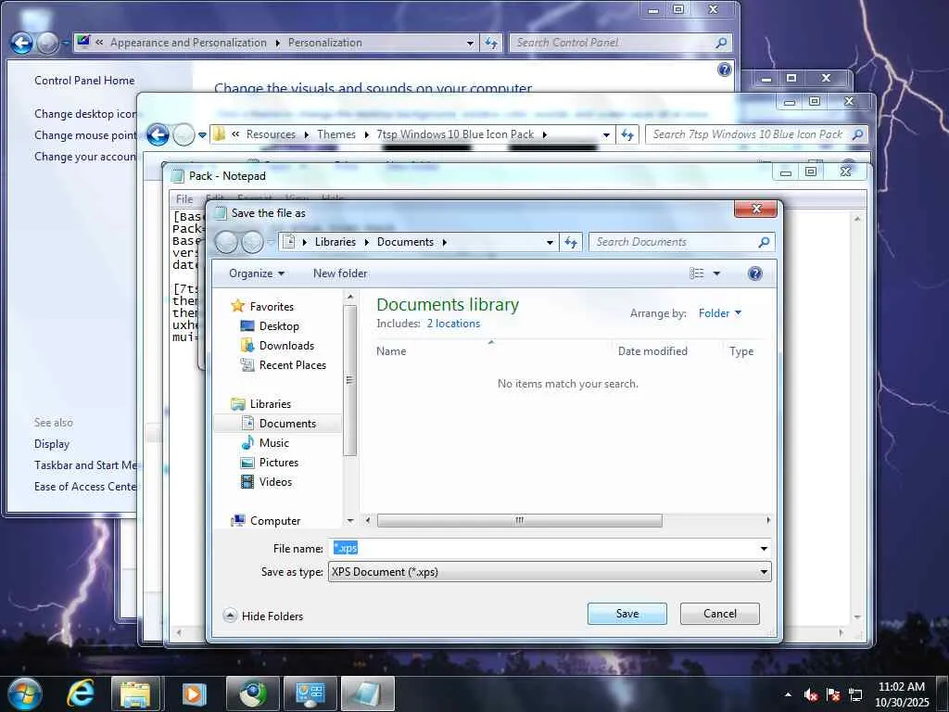Open Windows Media Player taskbar icon
Viewport: 949px width, 712px height.
(x=194, y=694)
